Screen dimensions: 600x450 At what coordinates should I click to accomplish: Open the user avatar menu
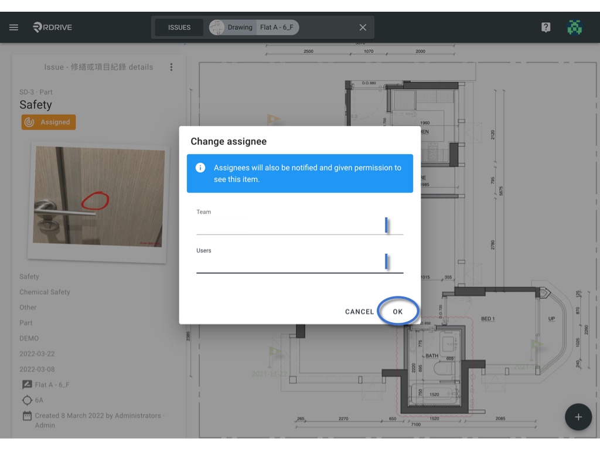point(574,27)
